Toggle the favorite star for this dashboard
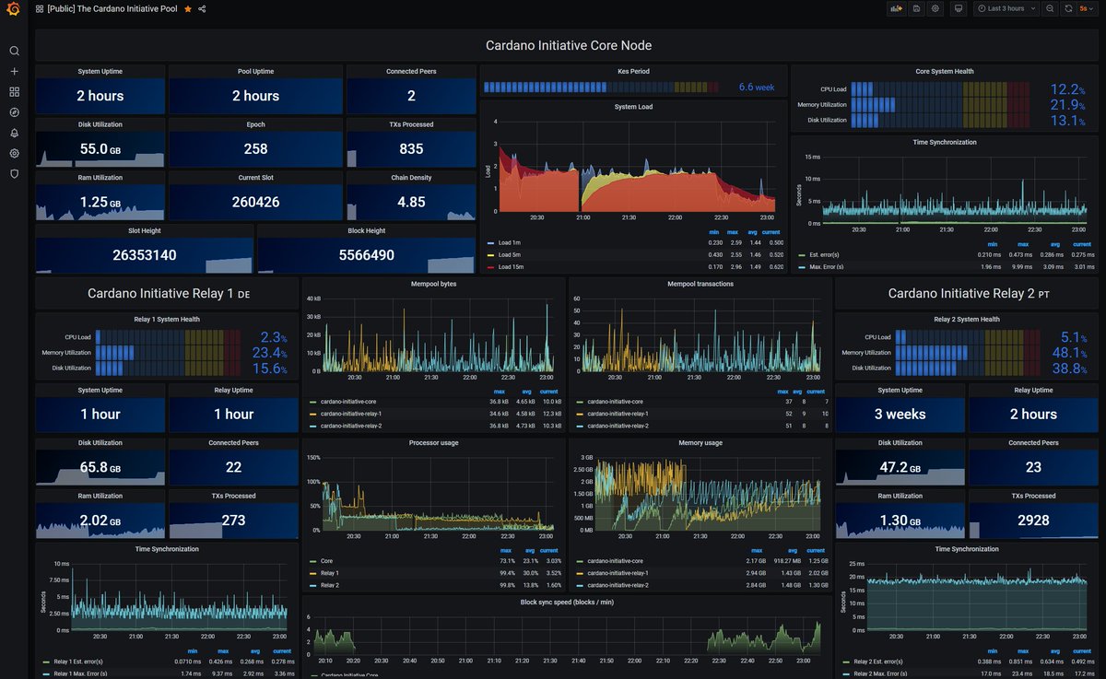Viewport: 1106px width, 679px height. 188,8
